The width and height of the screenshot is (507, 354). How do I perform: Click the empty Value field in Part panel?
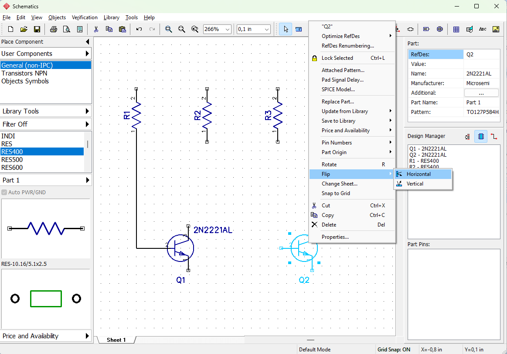point(481,64)
